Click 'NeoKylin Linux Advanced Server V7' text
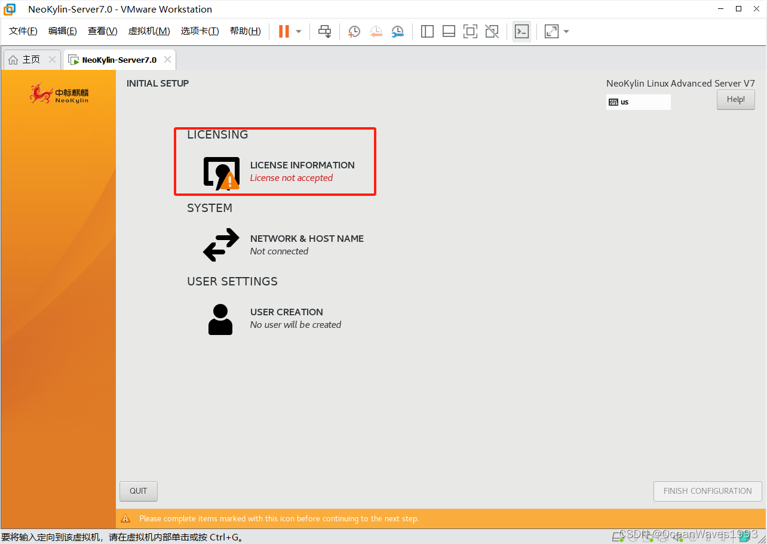 tap(680, 84)
